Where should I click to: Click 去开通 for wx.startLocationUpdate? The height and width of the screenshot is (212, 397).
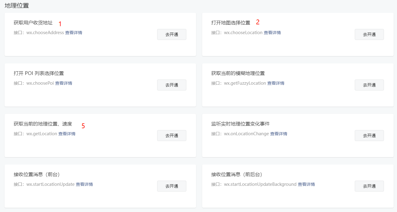tap(171, 186)
